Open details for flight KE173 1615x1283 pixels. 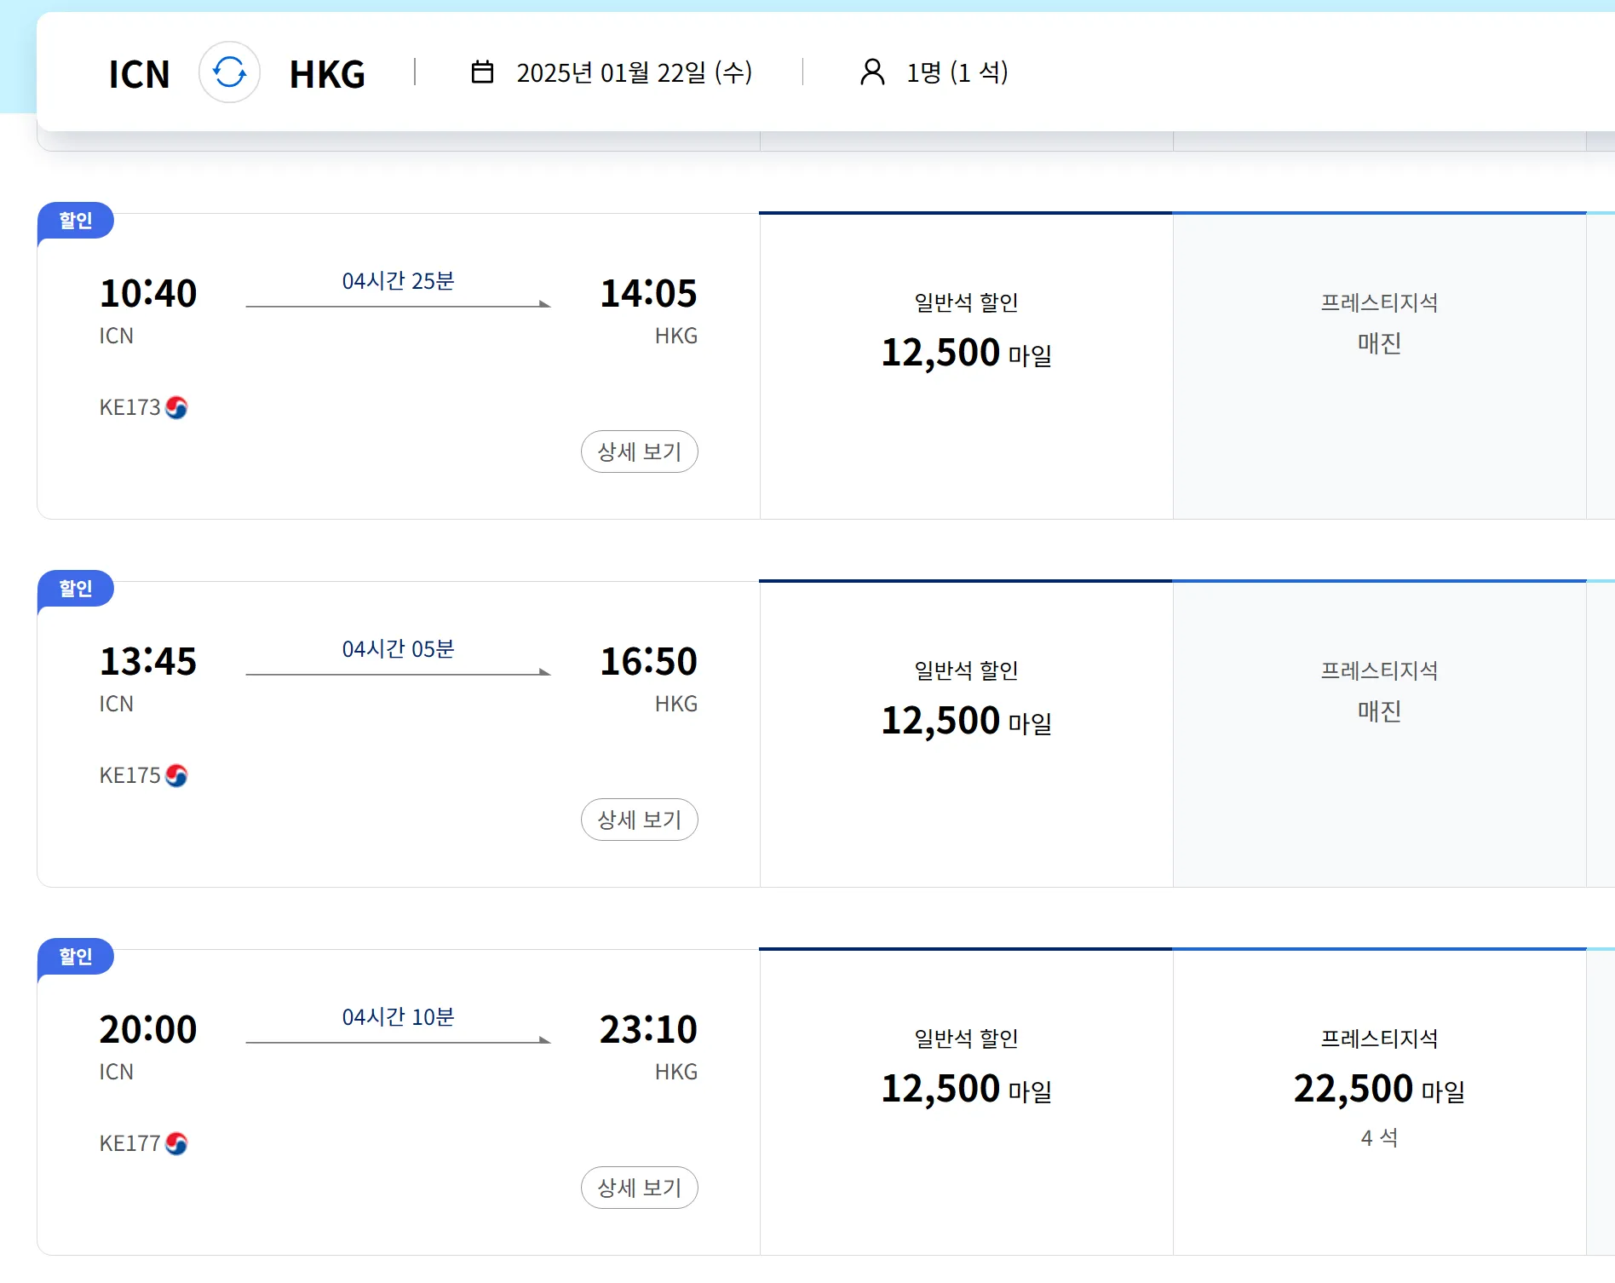639,452
